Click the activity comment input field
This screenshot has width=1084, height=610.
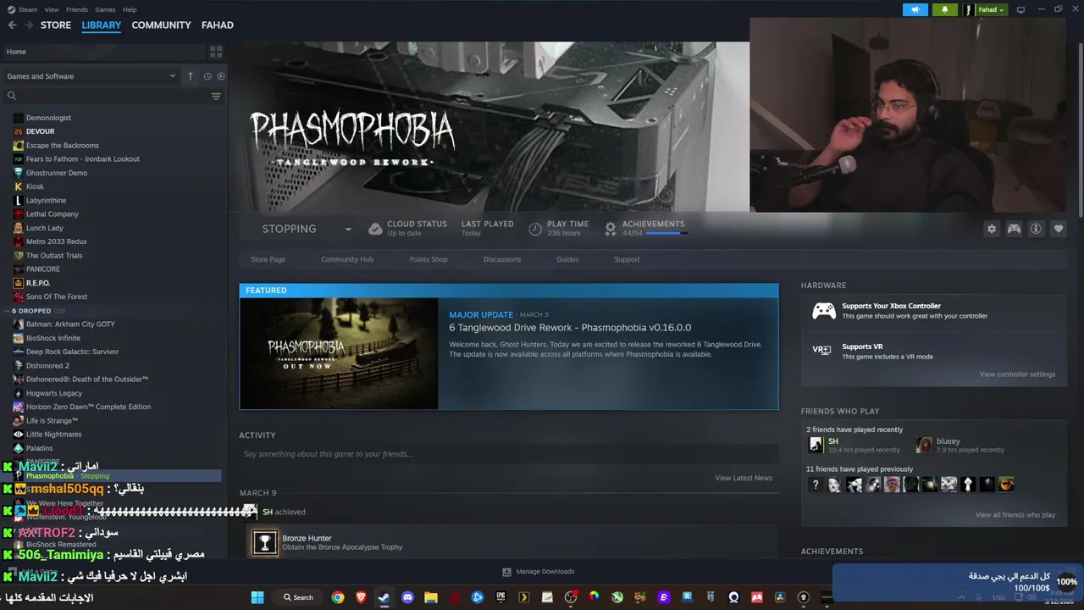[x=508, y=454]
